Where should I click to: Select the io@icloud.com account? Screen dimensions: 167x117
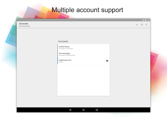(81, 61)
